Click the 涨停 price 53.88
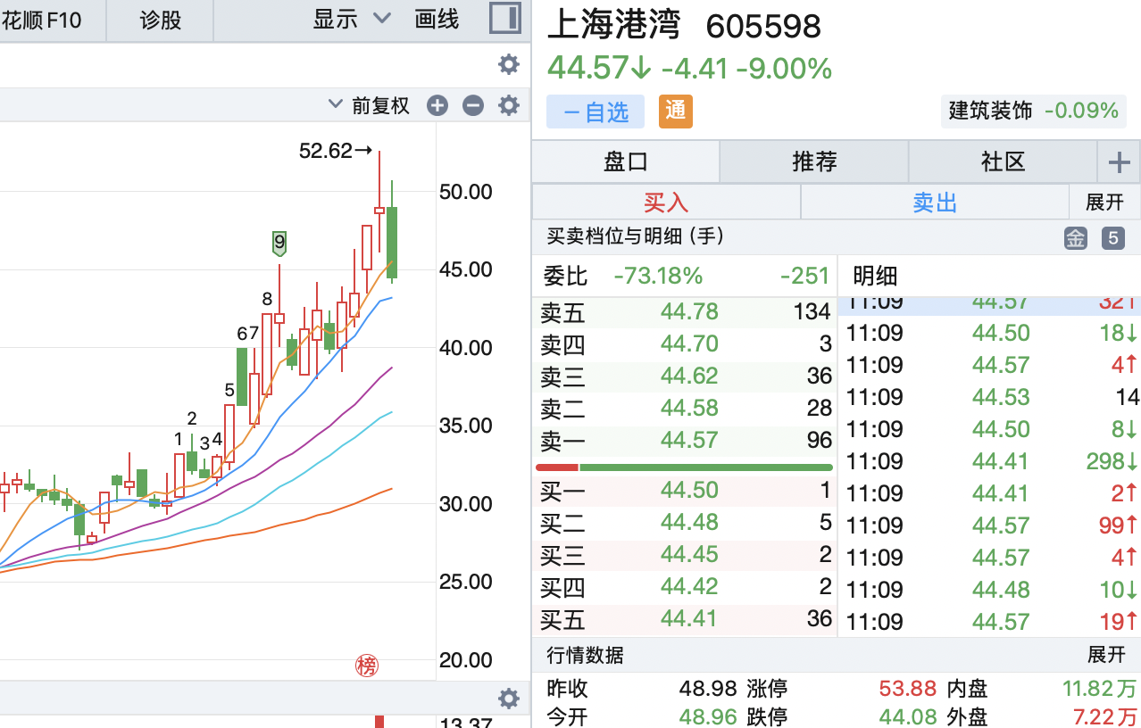The width and height of the screenshot is (1141, 728). pyautogui.click(x=907, y=689)
